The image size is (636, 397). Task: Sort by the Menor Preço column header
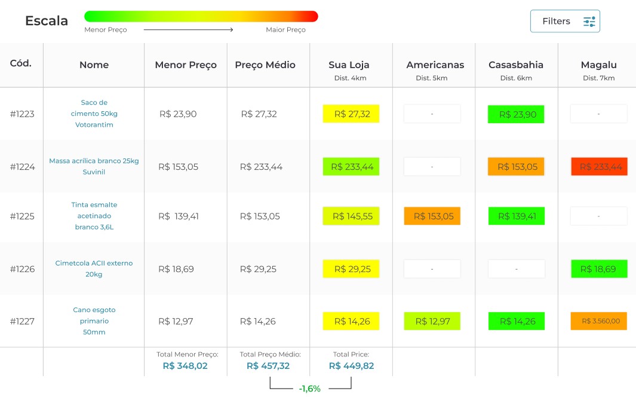click(x=186, y=65)
